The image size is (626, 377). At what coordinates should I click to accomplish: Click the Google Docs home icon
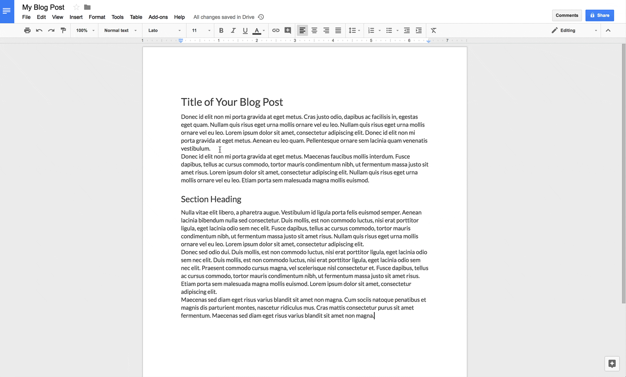[x=7, y=12]
